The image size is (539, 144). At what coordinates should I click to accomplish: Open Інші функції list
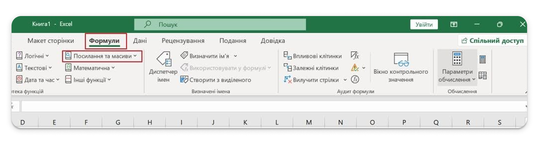tap(88, 79)
